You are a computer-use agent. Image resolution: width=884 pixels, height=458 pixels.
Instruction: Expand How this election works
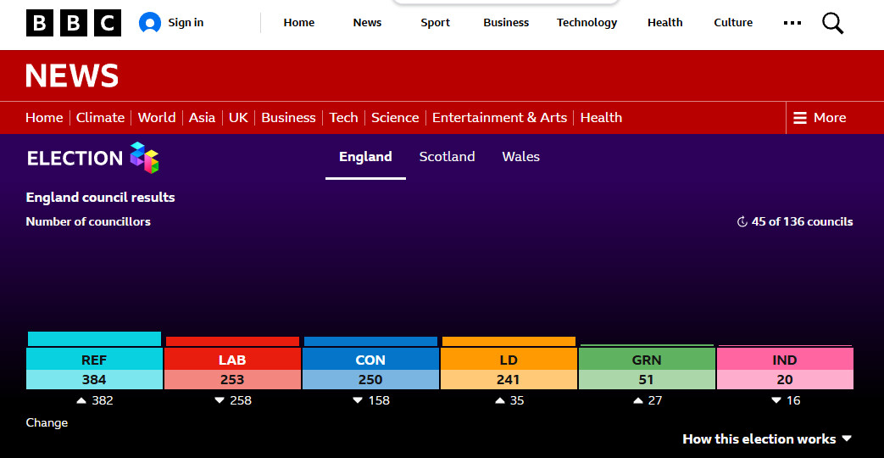pos(767,438)
